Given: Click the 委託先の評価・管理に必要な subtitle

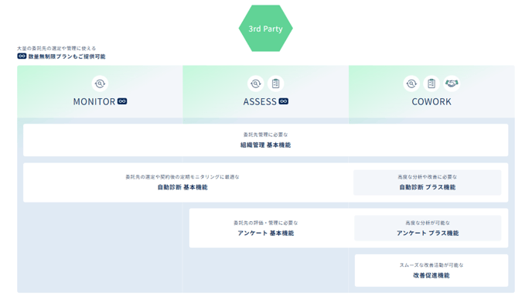Looking at the screenshot, I should click(266, 223).
